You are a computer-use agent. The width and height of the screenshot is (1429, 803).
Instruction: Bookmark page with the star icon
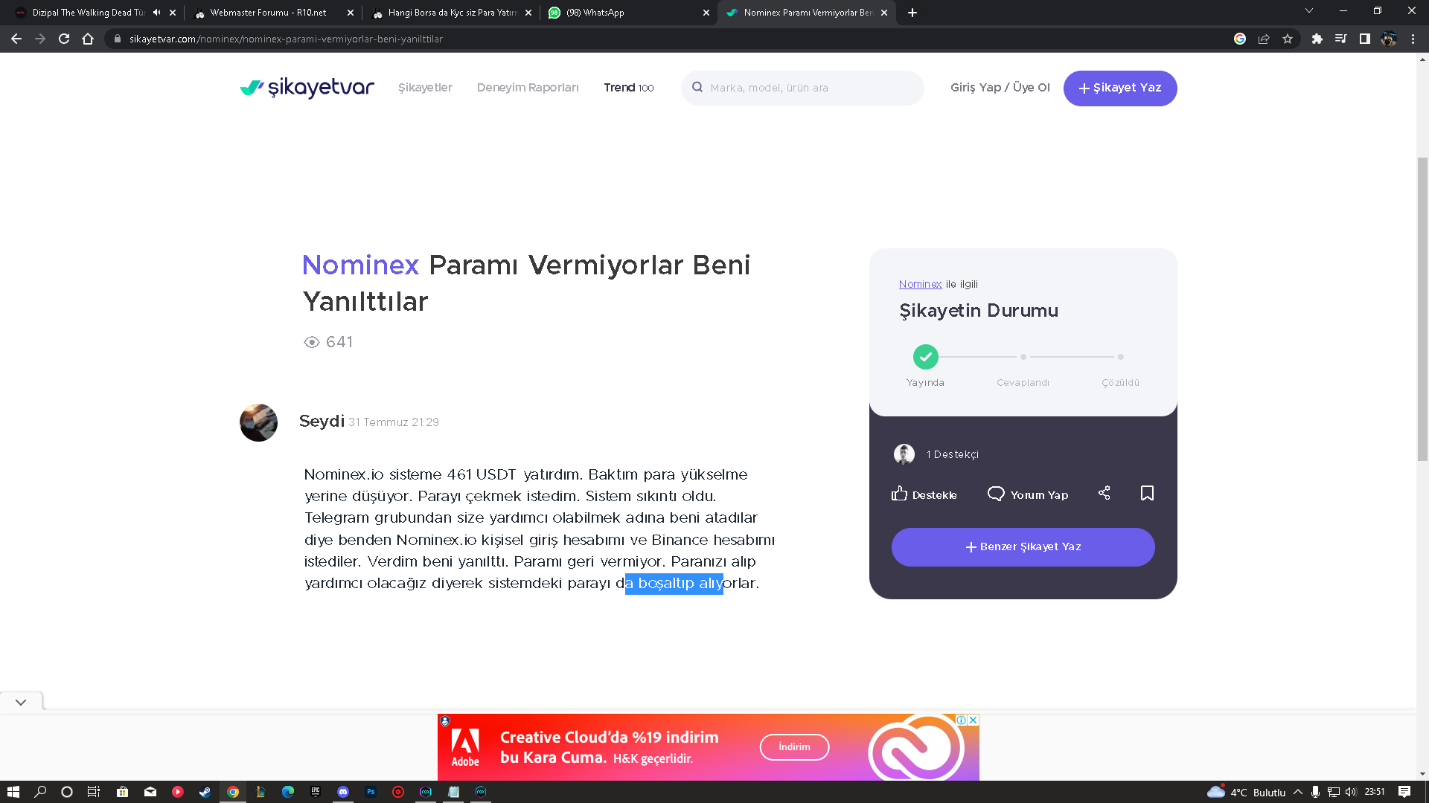(1288, 39)
